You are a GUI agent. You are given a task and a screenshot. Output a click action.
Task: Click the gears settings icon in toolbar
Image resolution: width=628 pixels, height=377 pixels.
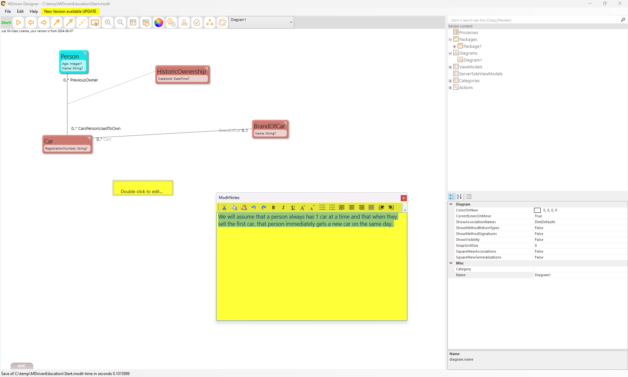coord(171,23)
